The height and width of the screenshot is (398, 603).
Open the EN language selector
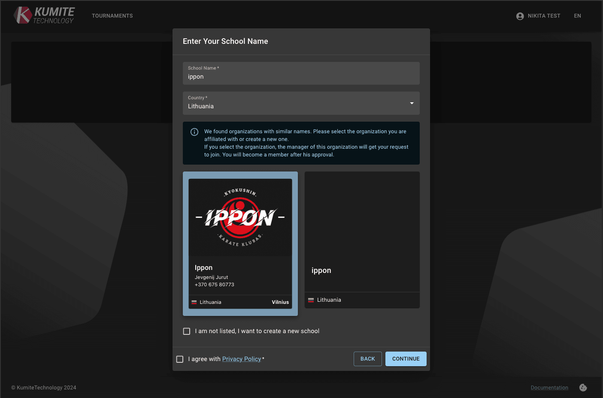[577, 16]
